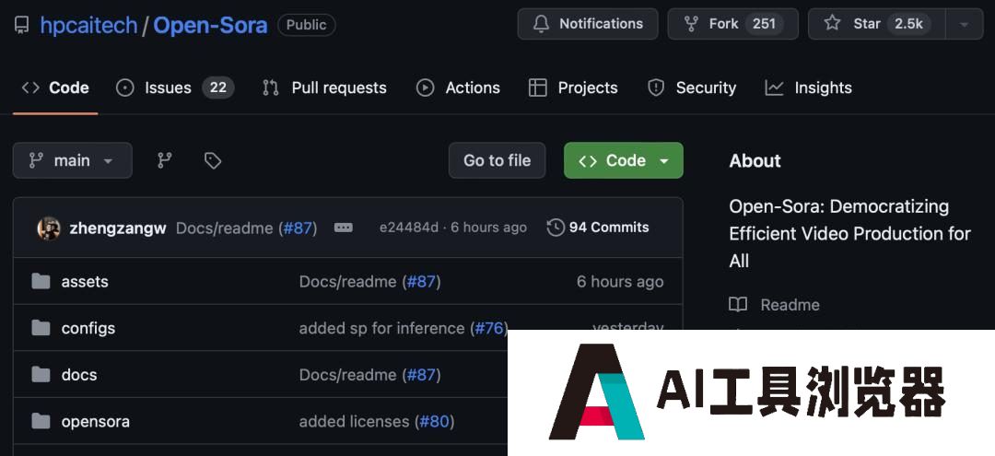The image size is (995, 456).
Task: Open the Readme link in About
Action: (x=790, y=305)
